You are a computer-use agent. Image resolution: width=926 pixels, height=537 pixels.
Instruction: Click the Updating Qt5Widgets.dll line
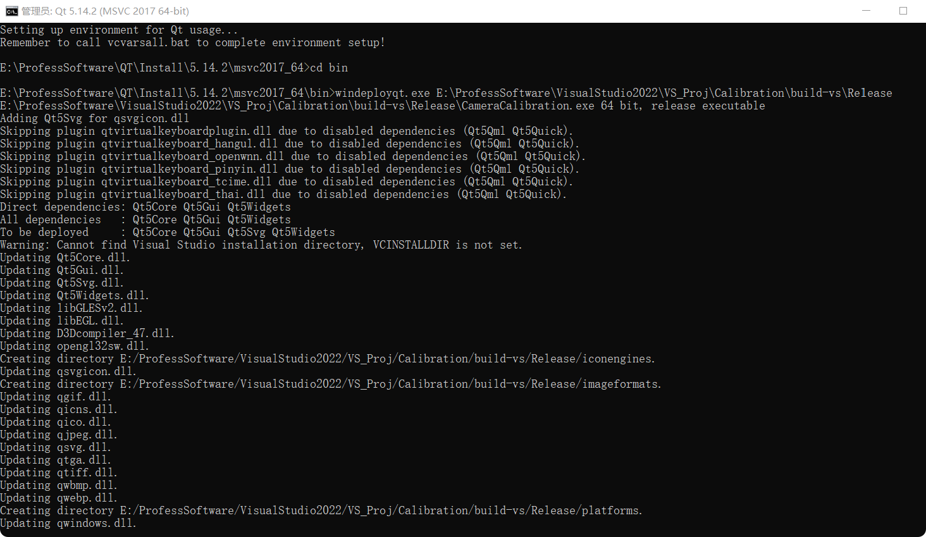pos(71,295)
